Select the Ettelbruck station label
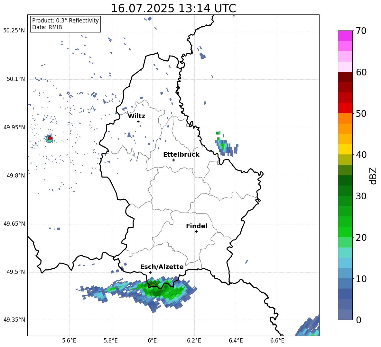Screen dimensions: 381x347 click(x=181, y=155)
